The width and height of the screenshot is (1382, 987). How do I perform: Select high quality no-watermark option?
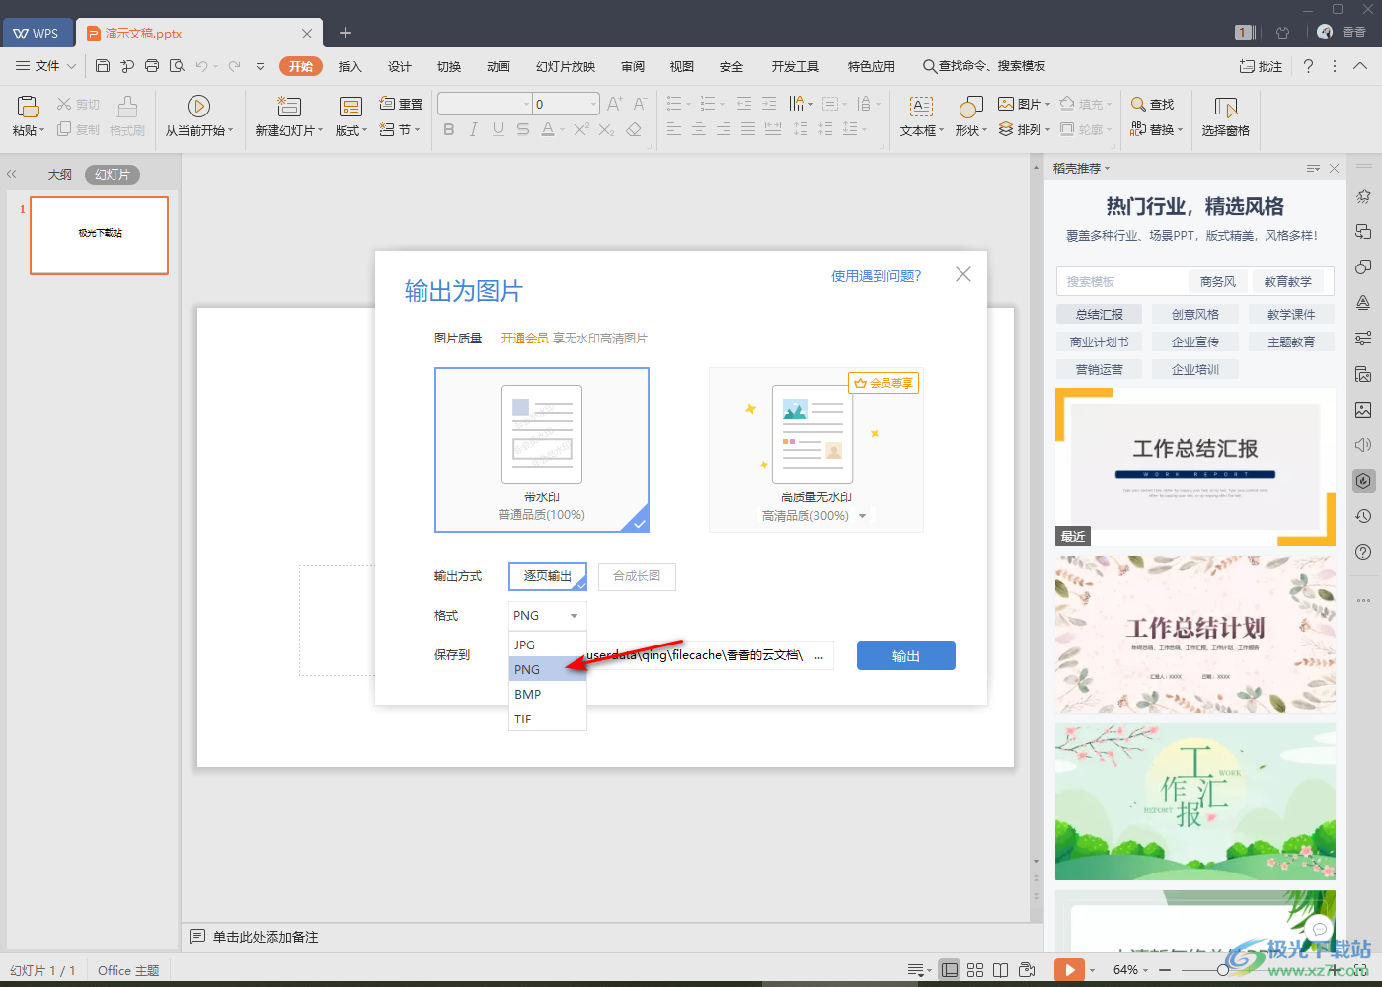(x=816, y=450)
